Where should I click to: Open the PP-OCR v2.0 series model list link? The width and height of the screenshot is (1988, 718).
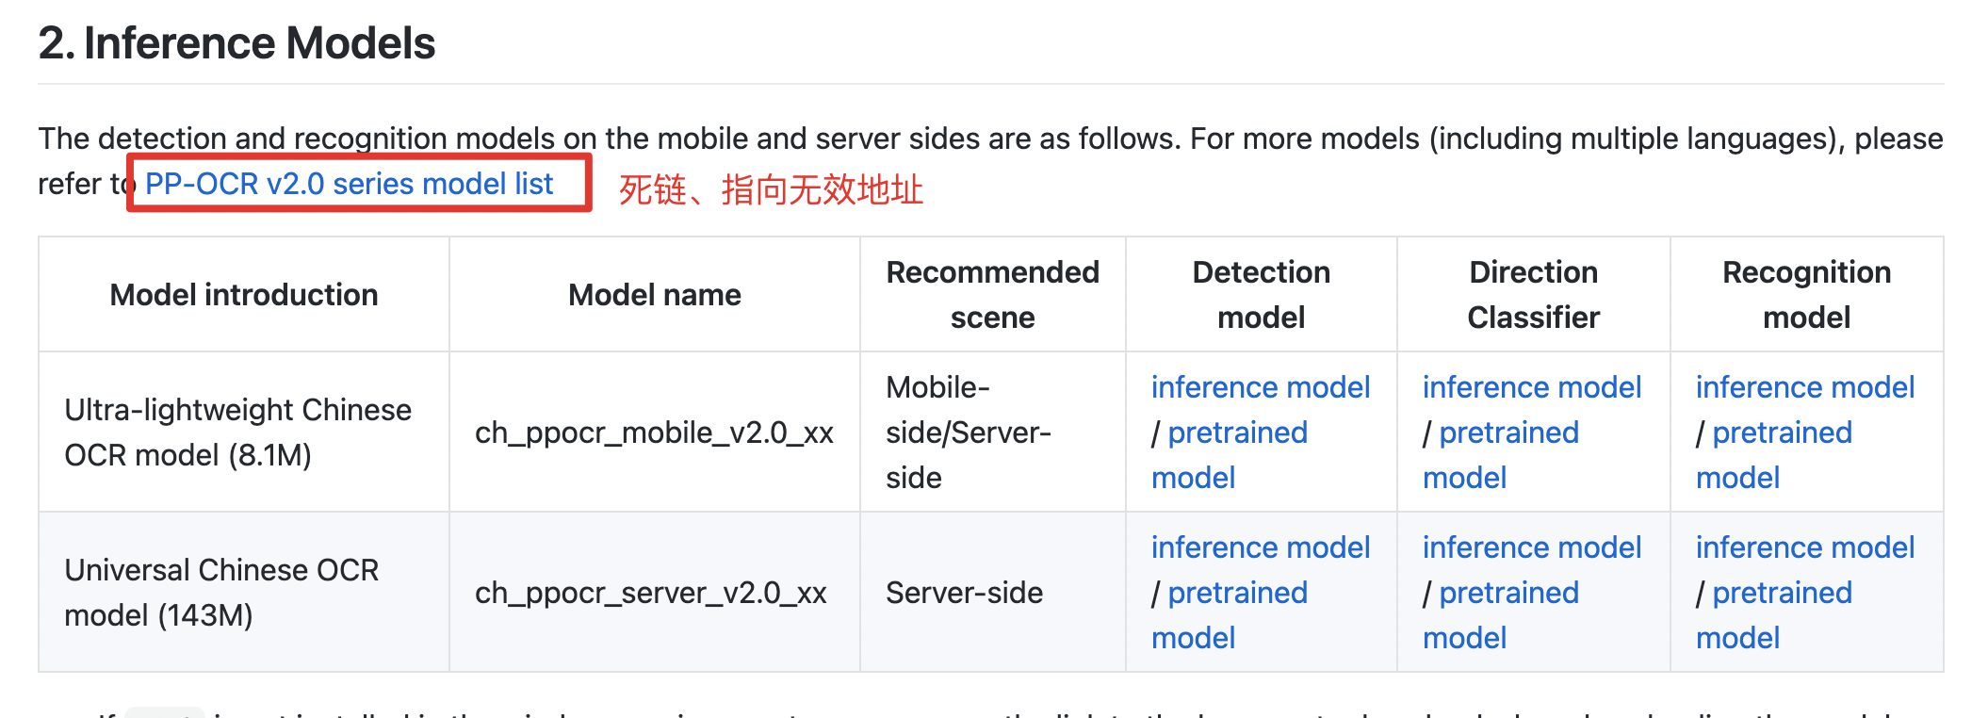click(349, 184)
